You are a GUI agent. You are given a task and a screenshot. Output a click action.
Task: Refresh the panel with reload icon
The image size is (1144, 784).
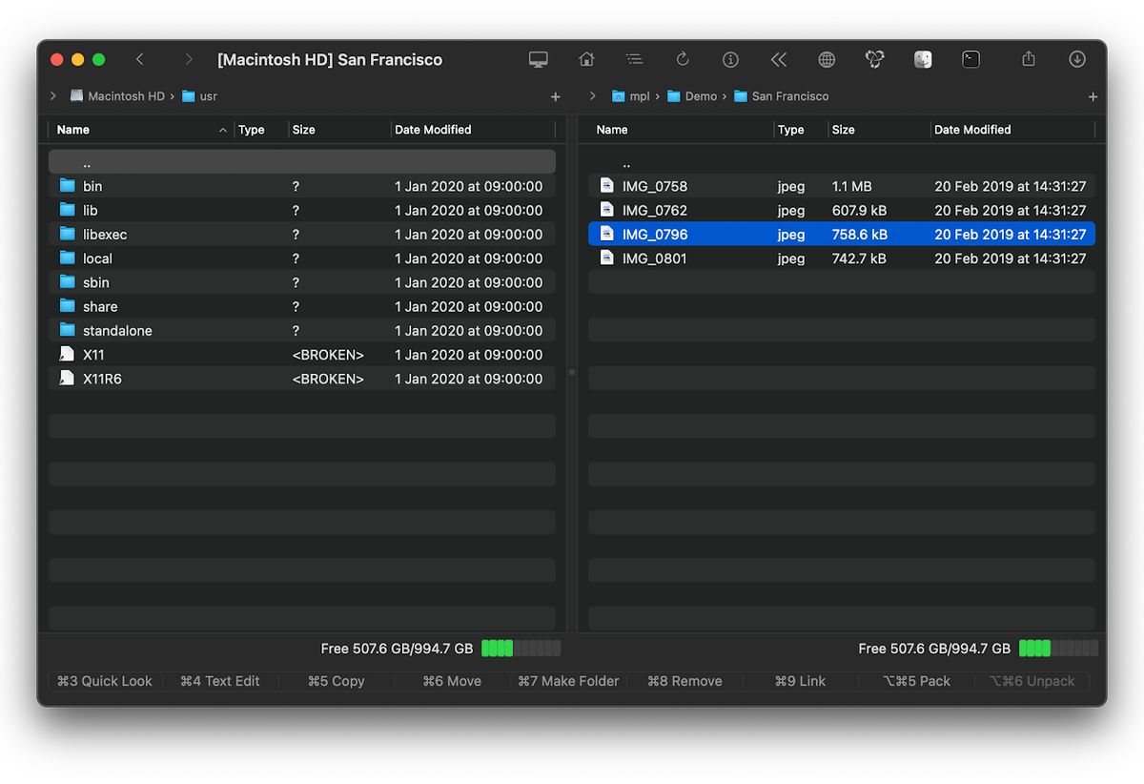[683, 59]
